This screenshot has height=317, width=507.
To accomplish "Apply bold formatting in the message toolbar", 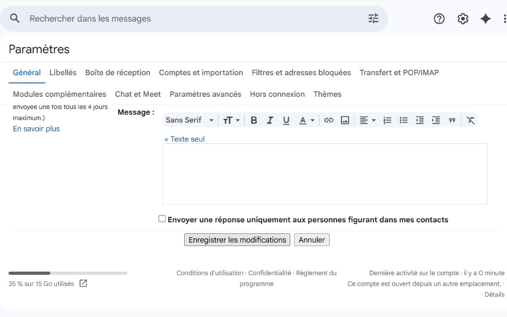I will coord(253,120).
